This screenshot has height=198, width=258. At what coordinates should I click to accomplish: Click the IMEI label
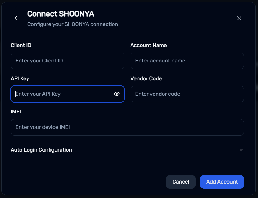pos(16,112)
